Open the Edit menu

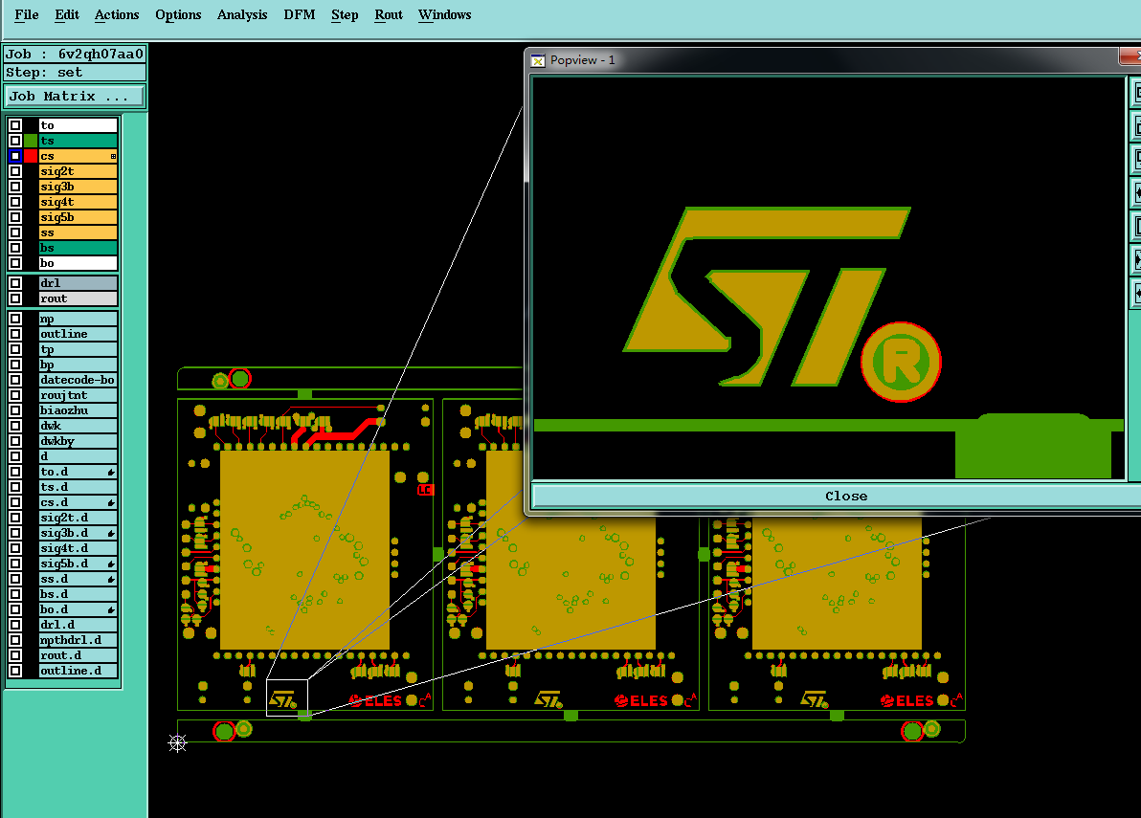[67, 14]
